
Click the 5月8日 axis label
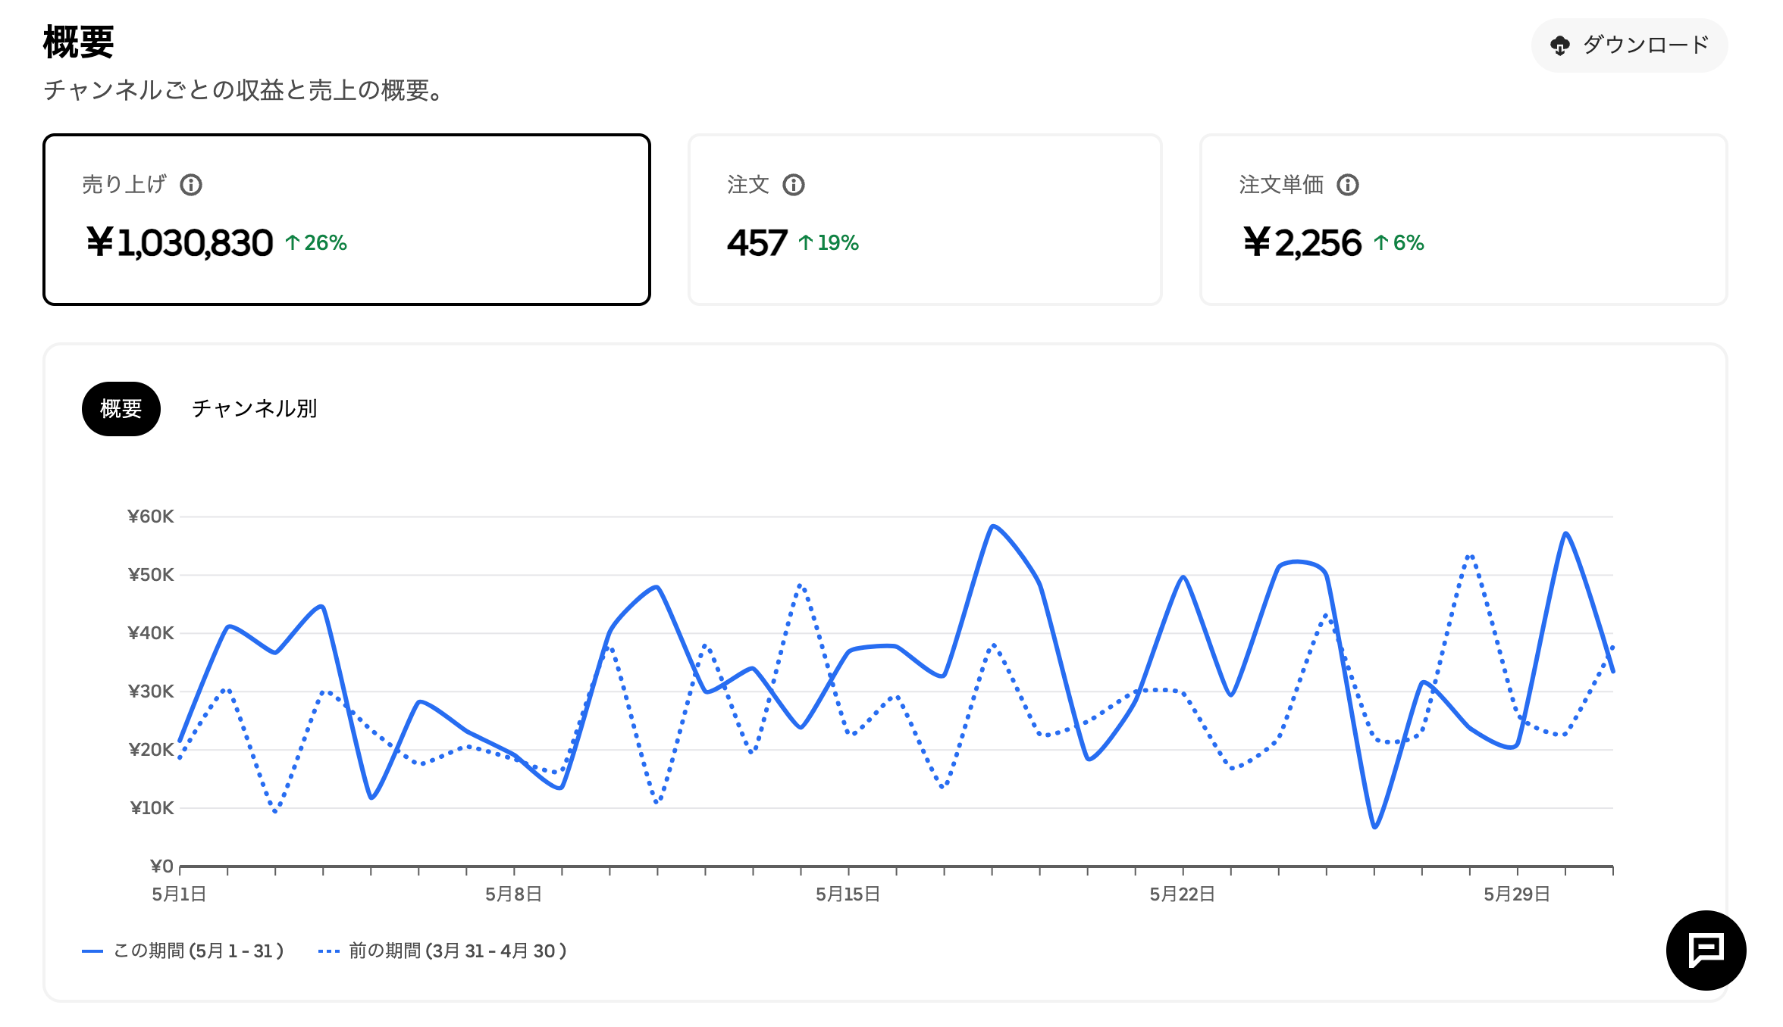tap(513, 894)
